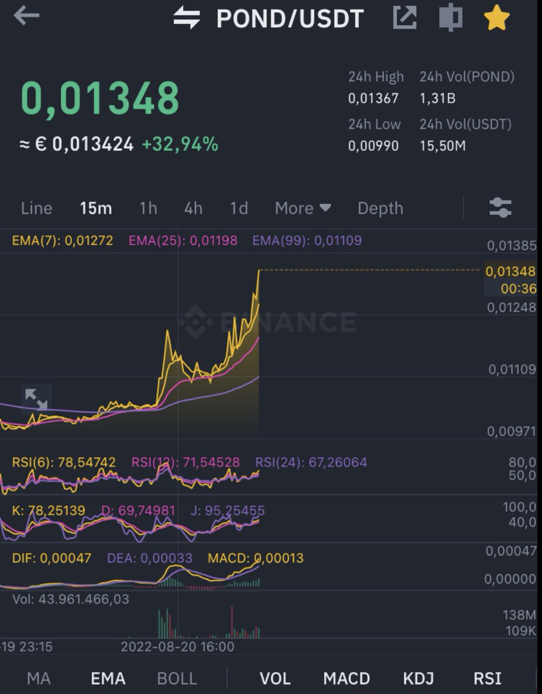The width and height of the screenshot is (542, 694).
Task: Open chart settings sliders icon
Action: pyautogui.click(x=500, y=208)
